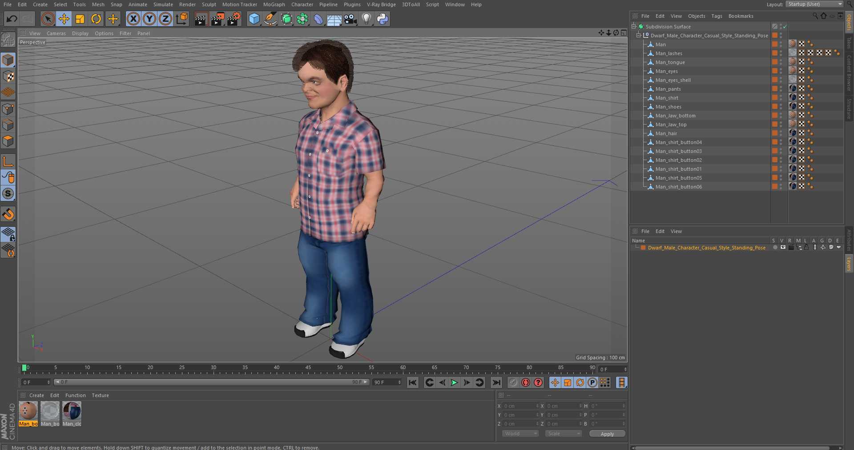Toggle layer visibility eye icon
Viewport: 854px width, 450px height.
coord(783,248)
